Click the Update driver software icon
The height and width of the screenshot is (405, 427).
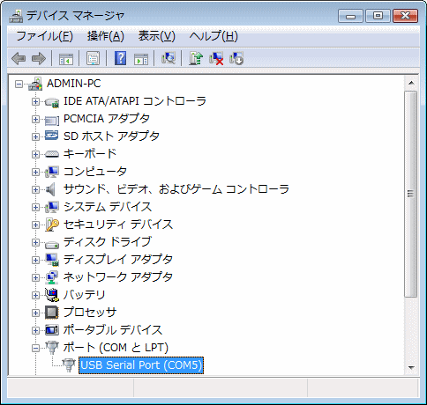[196, 58]
